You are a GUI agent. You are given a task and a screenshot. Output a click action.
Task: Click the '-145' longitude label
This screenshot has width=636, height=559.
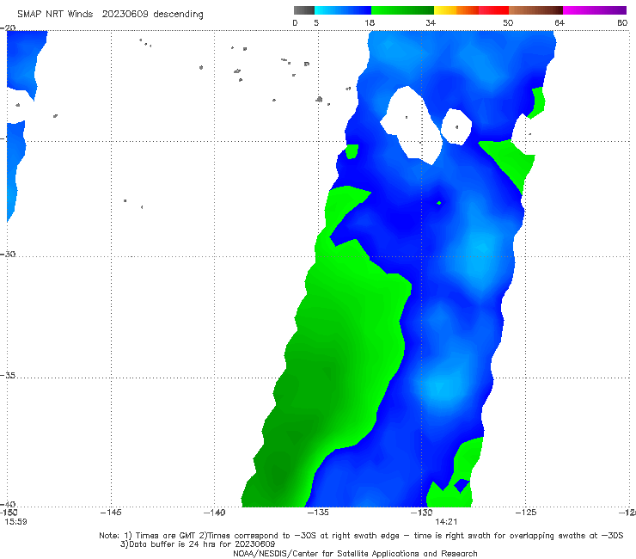tap(111, 513)
